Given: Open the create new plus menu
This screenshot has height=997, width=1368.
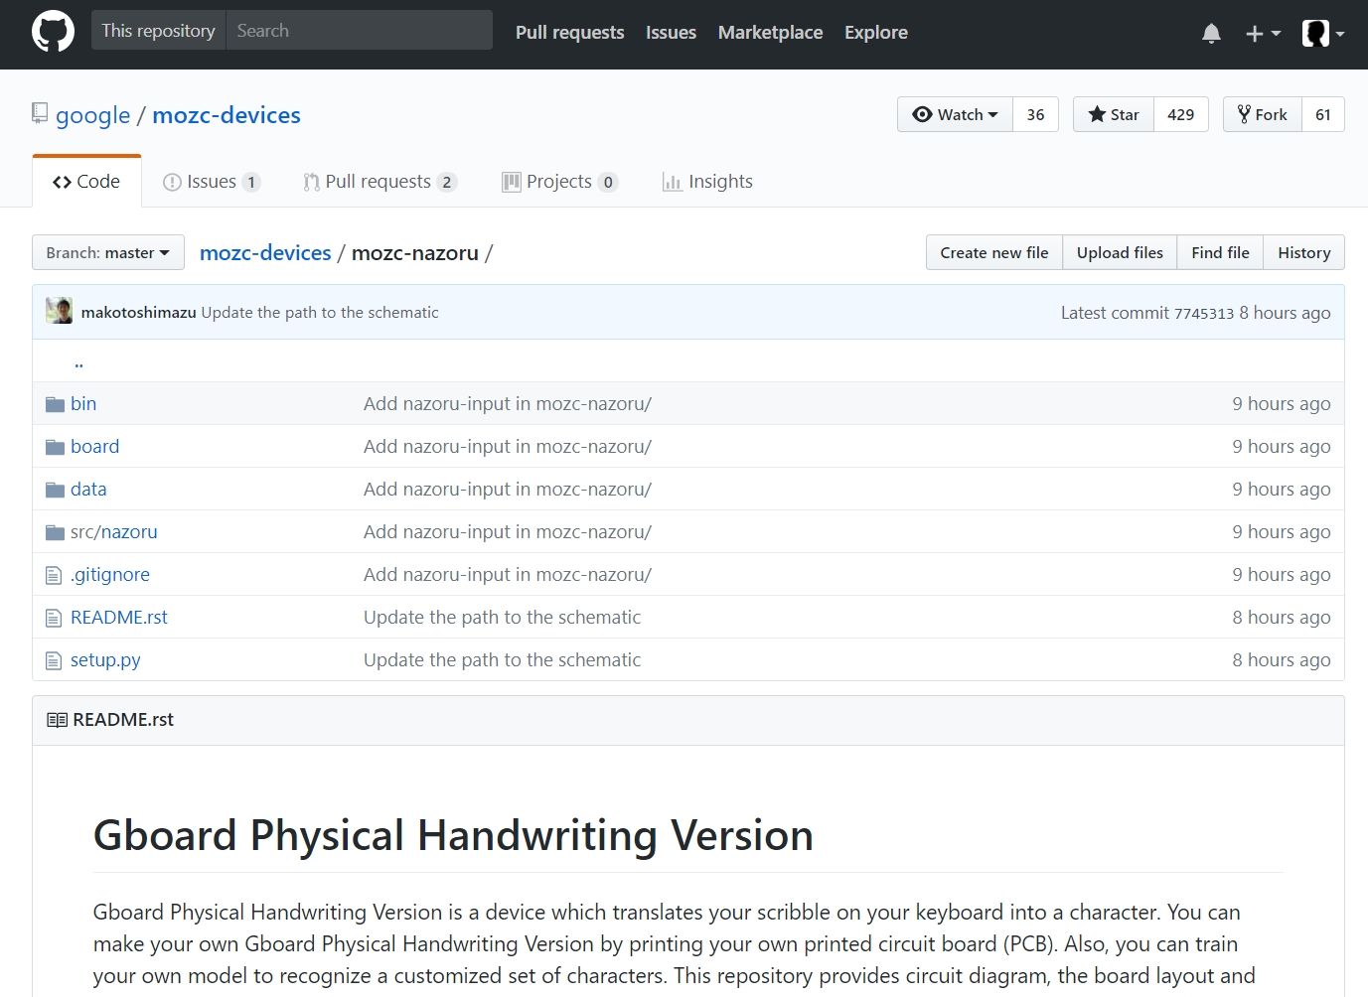Looking at the screenshot, I should pos(1263,34).
